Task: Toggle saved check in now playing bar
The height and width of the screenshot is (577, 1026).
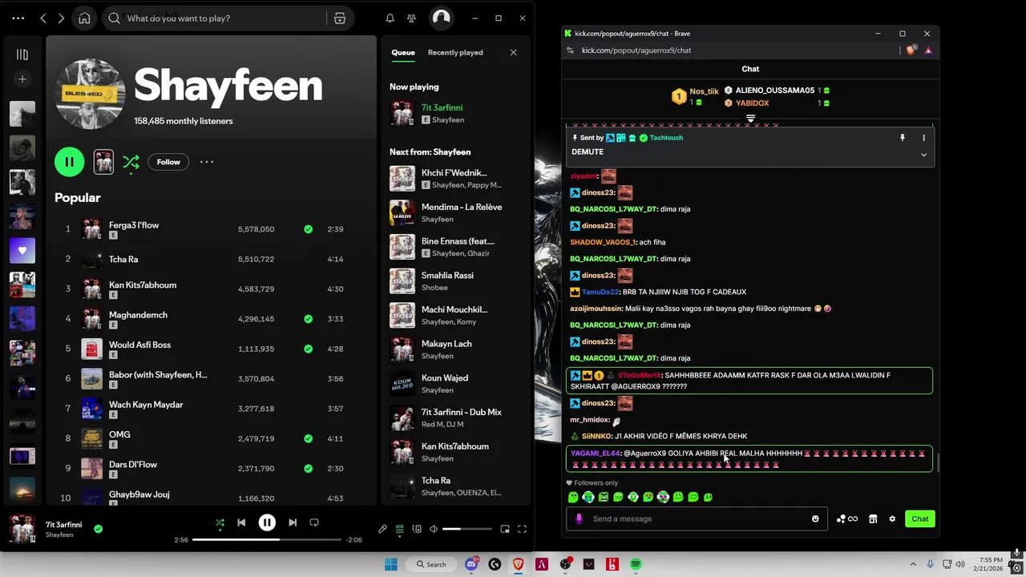Action: [x=98, y=529]
